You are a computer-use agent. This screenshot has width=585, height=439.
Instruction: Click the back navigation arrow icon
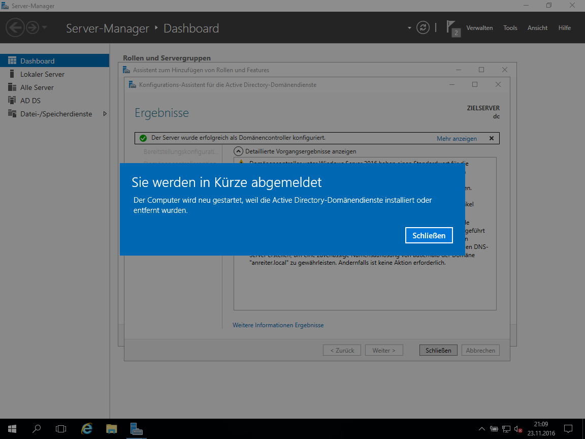[x=15, y=27]
